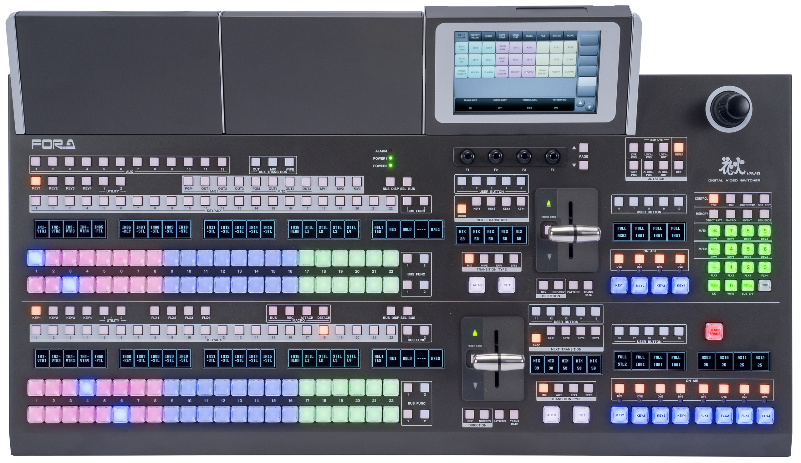Screen dimensions: 801x463
Task: Open the STATUS tab on the touchscreen
Action: tap(556, 36)
